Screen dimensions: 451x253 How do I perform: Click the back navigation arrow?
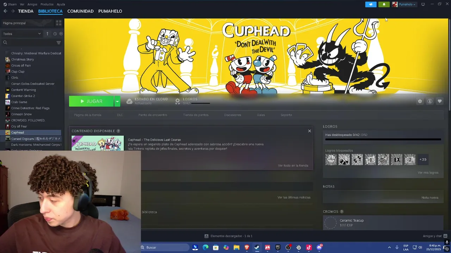5,11
